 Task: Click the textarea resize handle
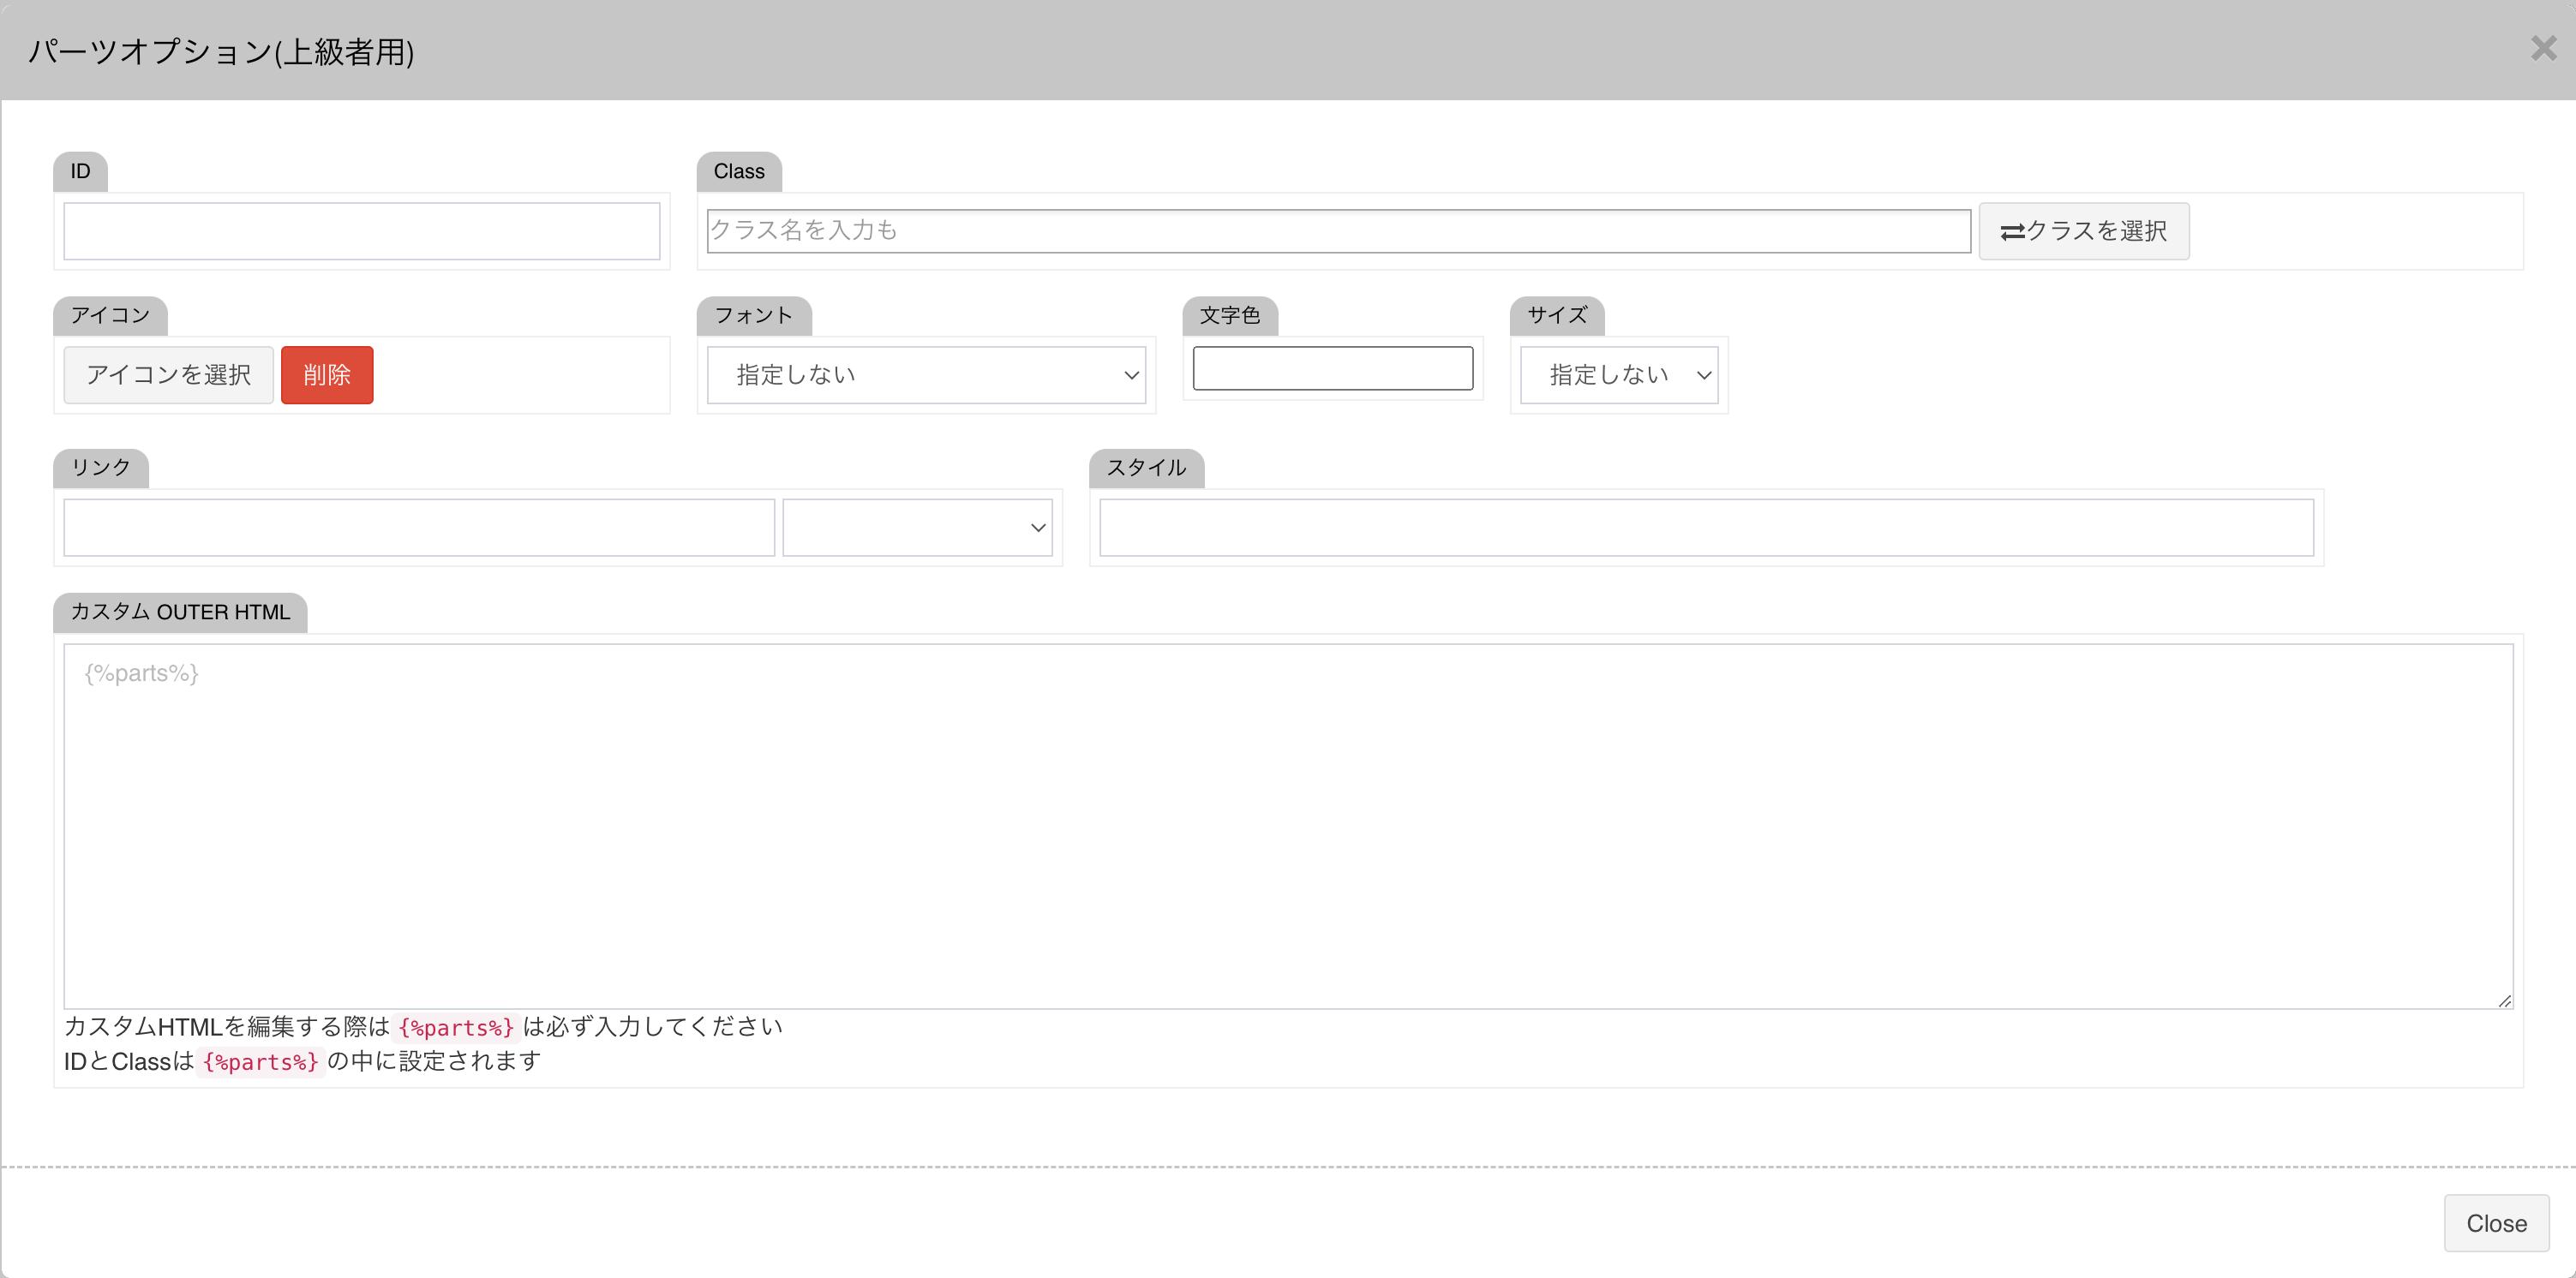[2504, 1000]
